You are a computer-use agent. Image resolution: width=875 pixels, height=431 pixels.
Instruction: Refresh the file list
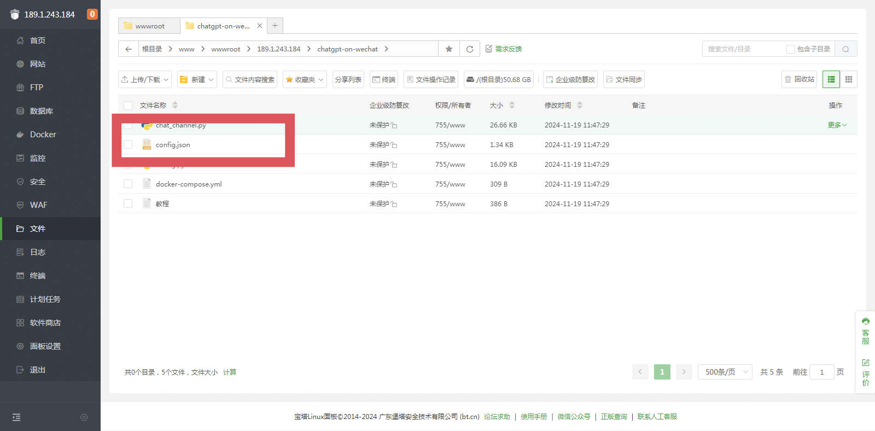coord(470,49)
